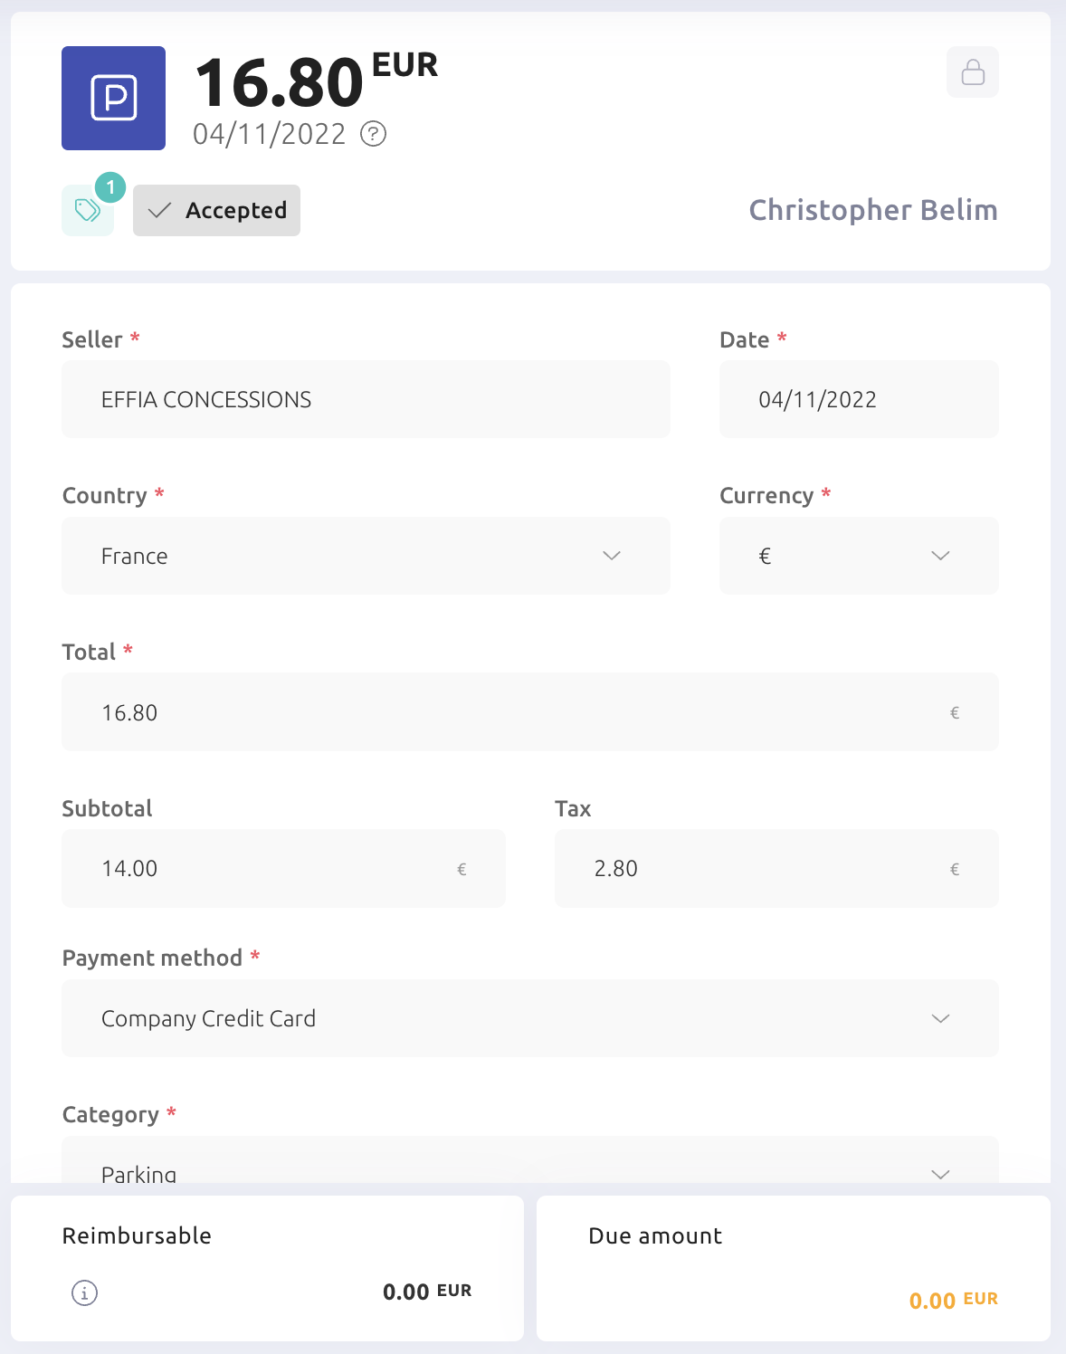Screen dimensions: 1066x1354
Task: Click the Total amount input field
Action: (x=530, y=711)
